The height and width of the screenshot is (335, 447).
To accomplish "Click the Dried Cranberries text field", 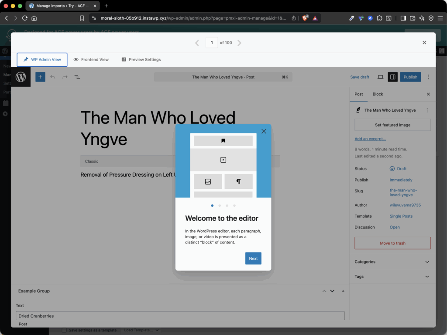I will tap(180, 316).
